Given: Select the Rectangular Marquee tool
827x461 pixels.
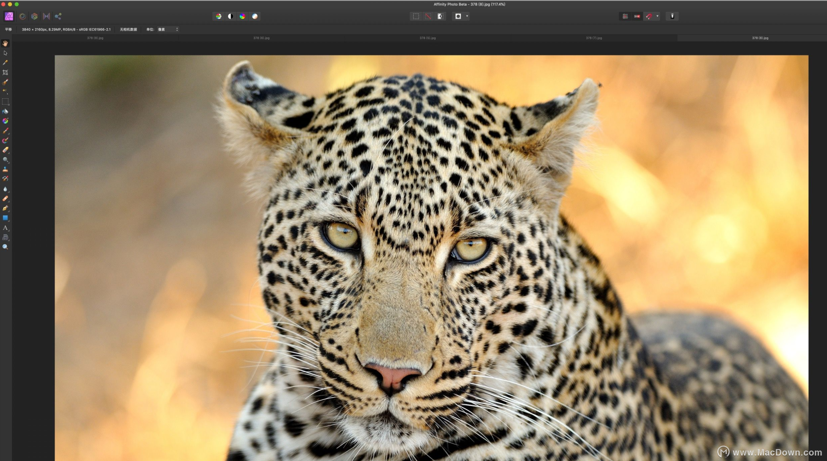Looking at the screenshot, I should coord(5,102).
